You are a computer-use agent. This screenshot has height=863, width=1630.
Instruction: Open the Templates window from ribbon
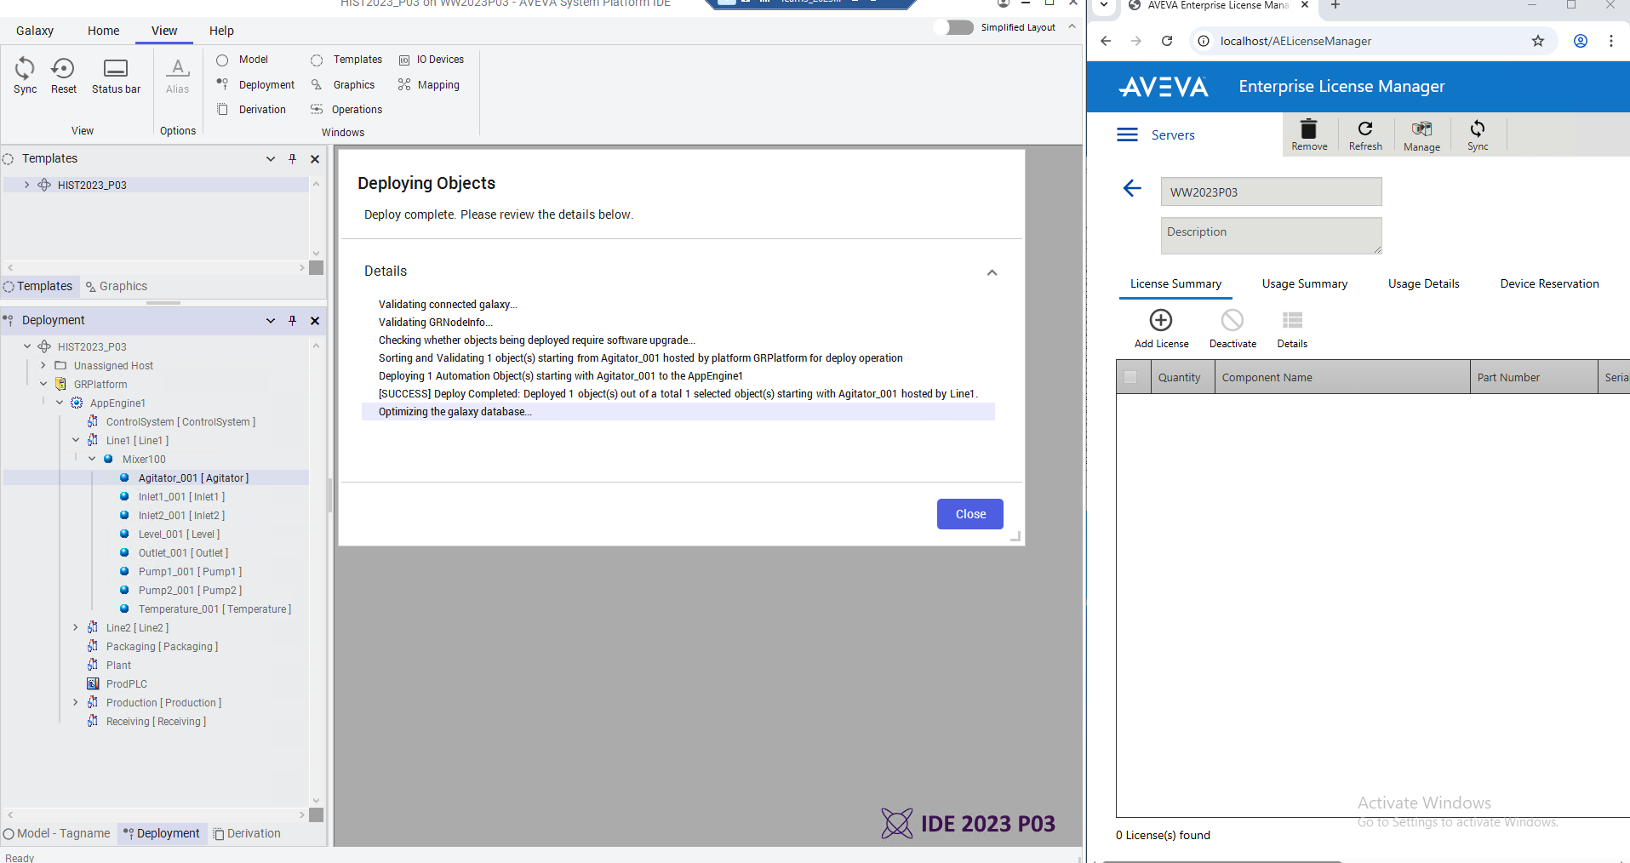pos(346,60)
